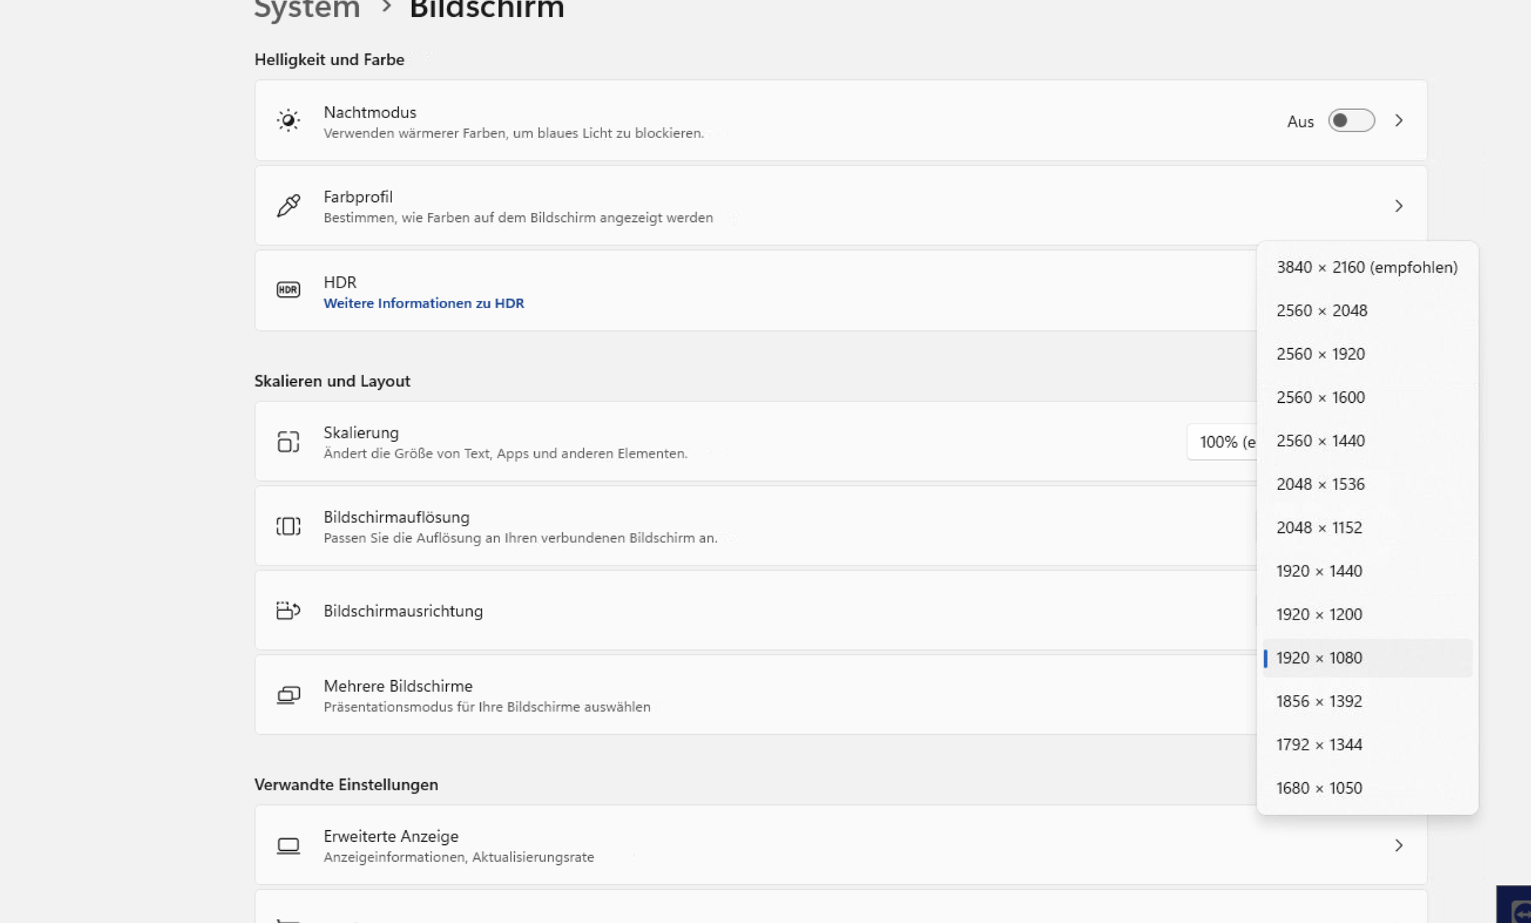Click the Mehrere Bildschirme monitors icon
The image size is (1531, 923).
pyautogui.click(x=288, y=695)
